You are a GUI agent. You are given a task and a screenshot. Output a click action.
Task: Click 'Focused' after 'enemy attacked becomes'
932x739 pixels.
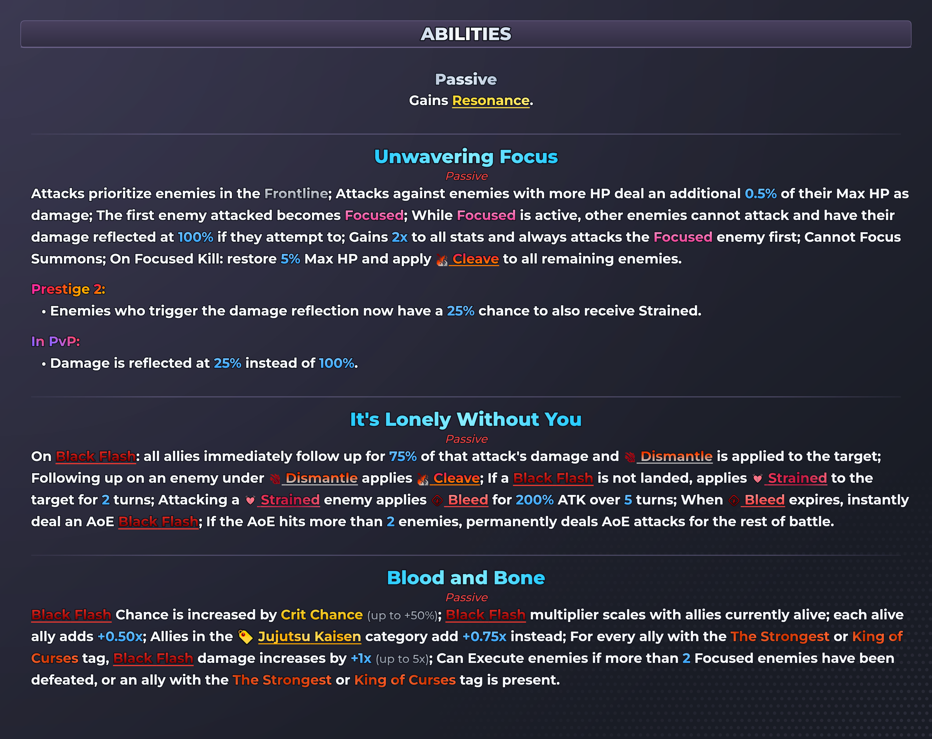click(374, 215)
